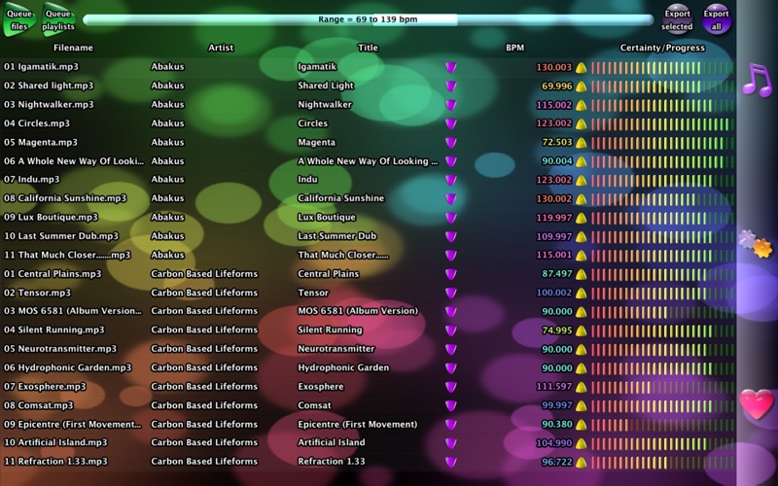Click the BPM value 90.380

coord(556,425)
